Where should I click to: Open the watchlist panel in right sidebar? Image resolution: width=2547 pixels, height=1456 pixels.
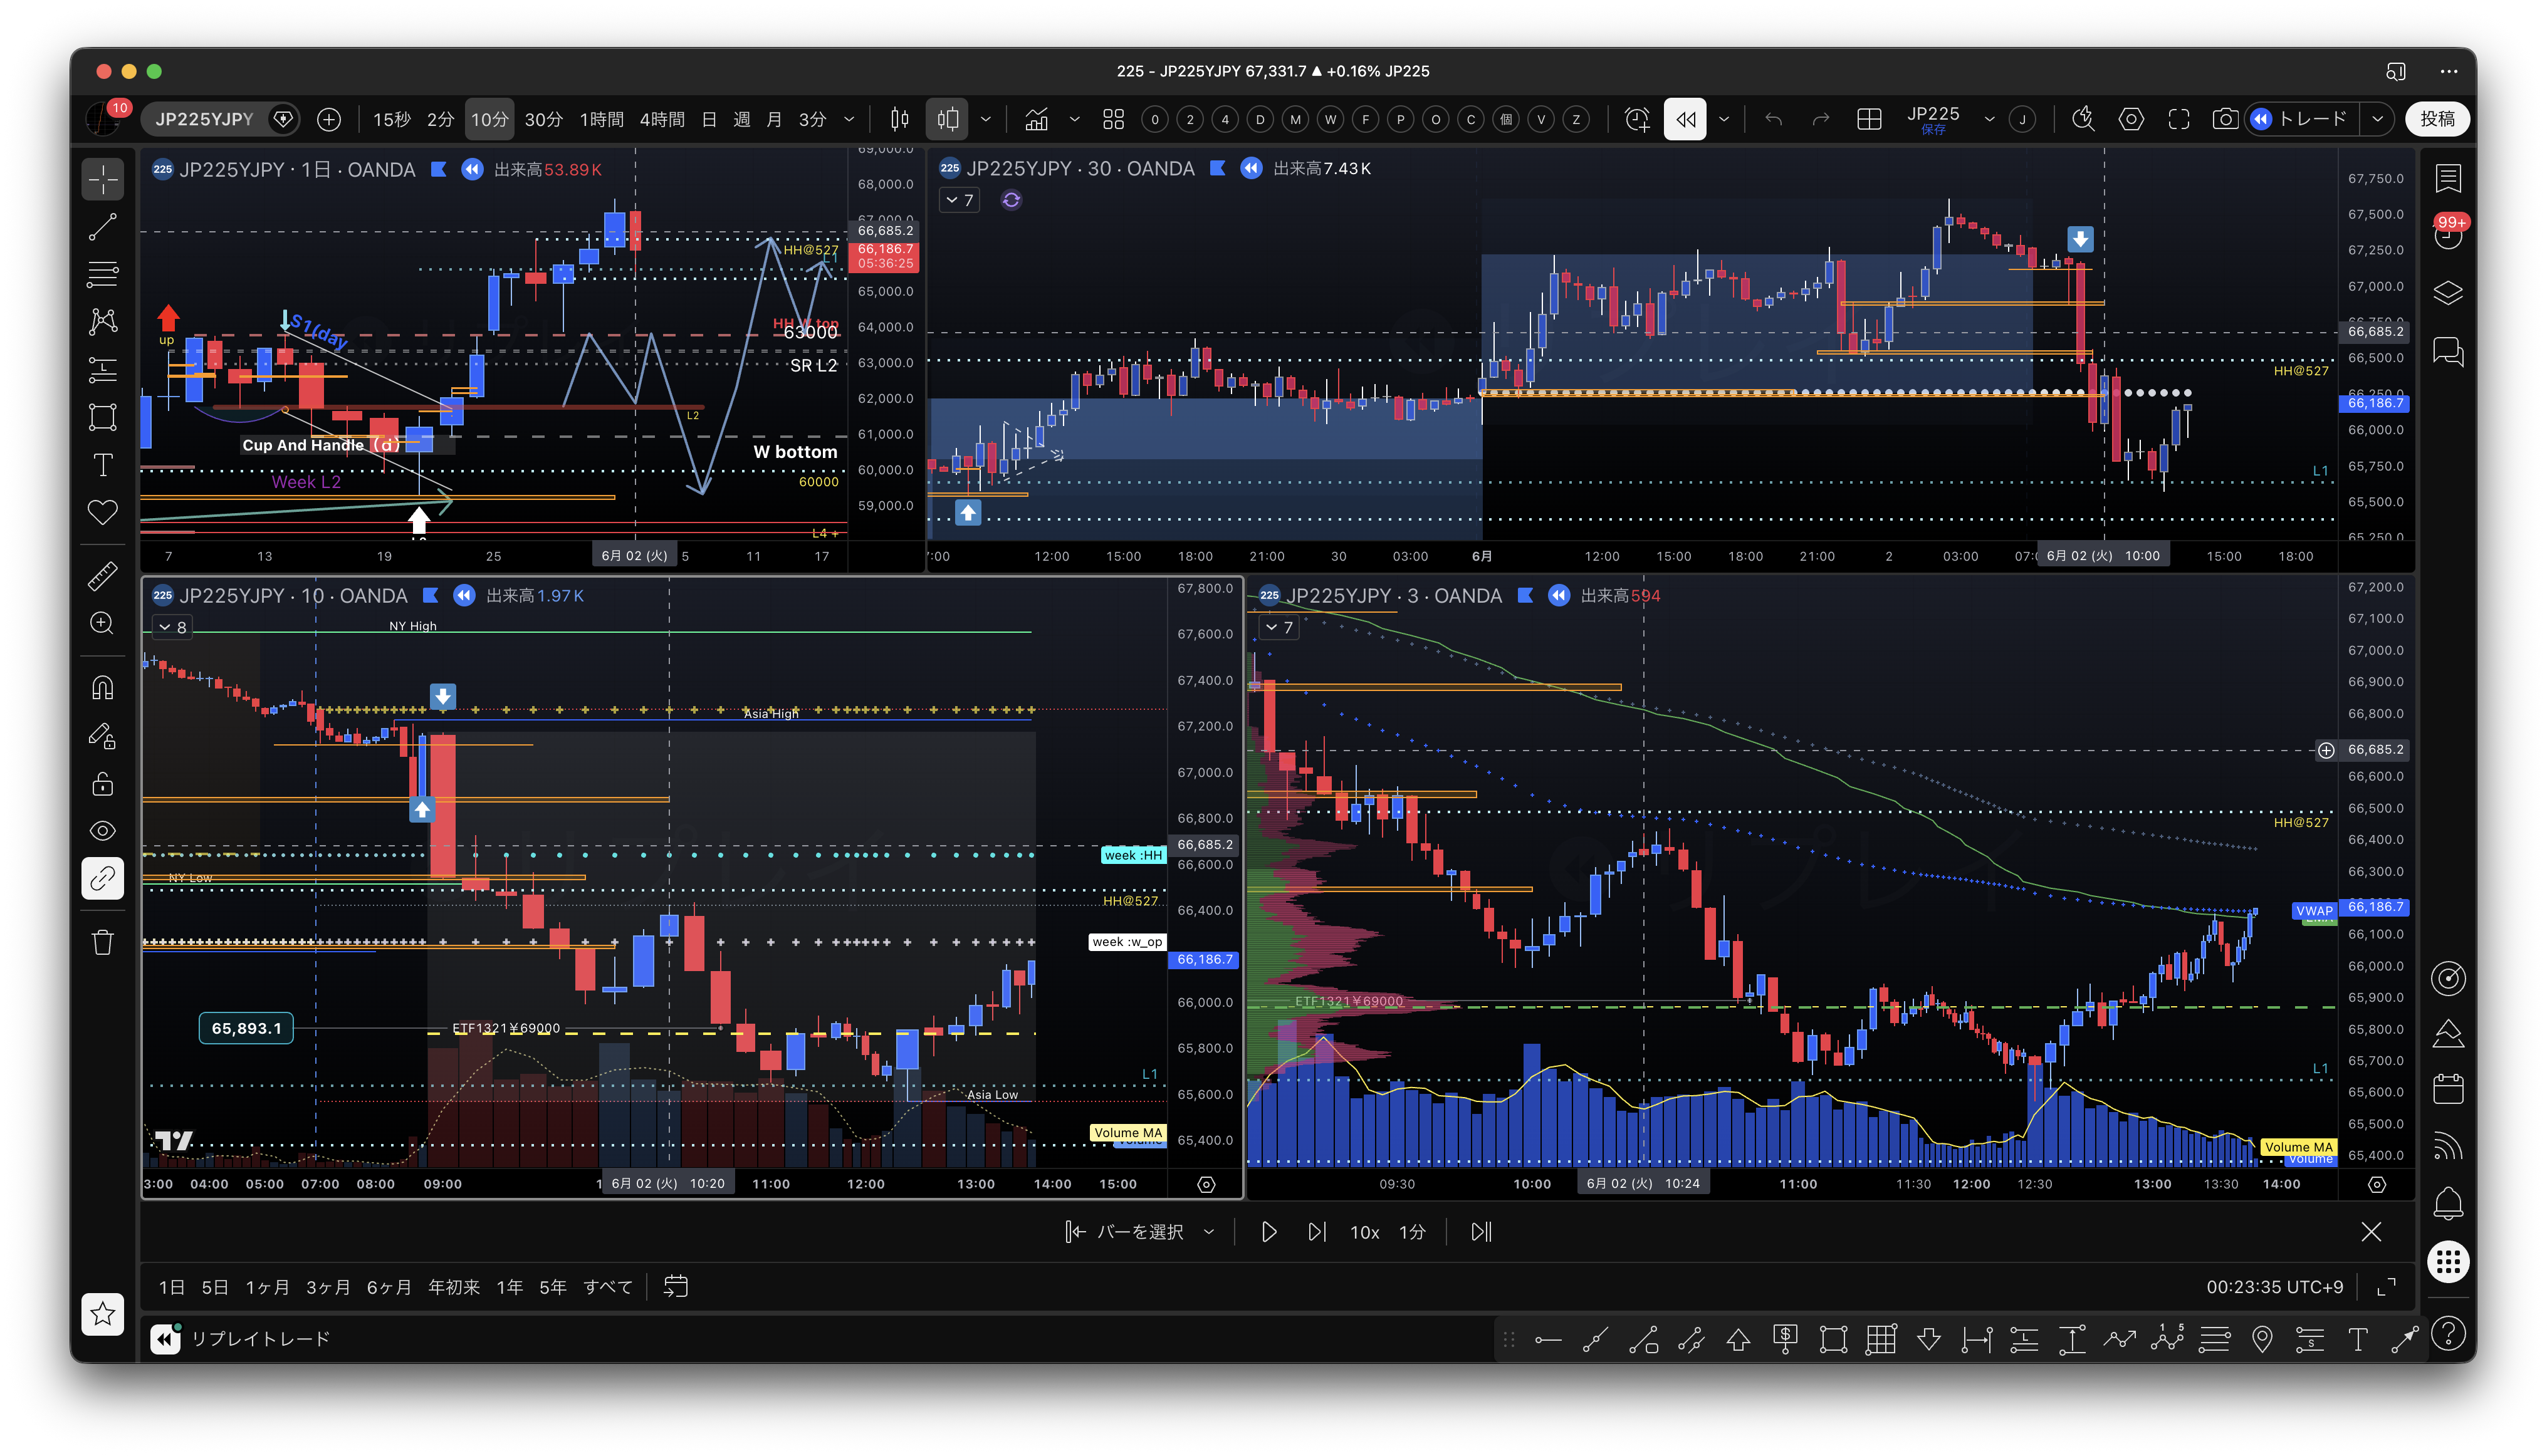point(2448,179)
